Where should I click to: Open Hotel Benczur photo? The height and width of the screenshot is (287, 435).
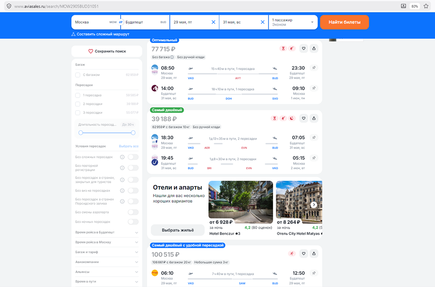click(x=241, y=202)
